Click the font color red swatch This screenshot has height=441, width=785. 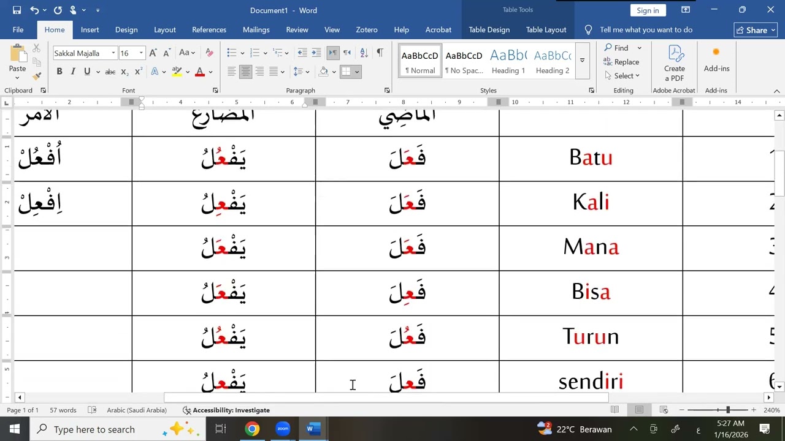click(199, 72)
